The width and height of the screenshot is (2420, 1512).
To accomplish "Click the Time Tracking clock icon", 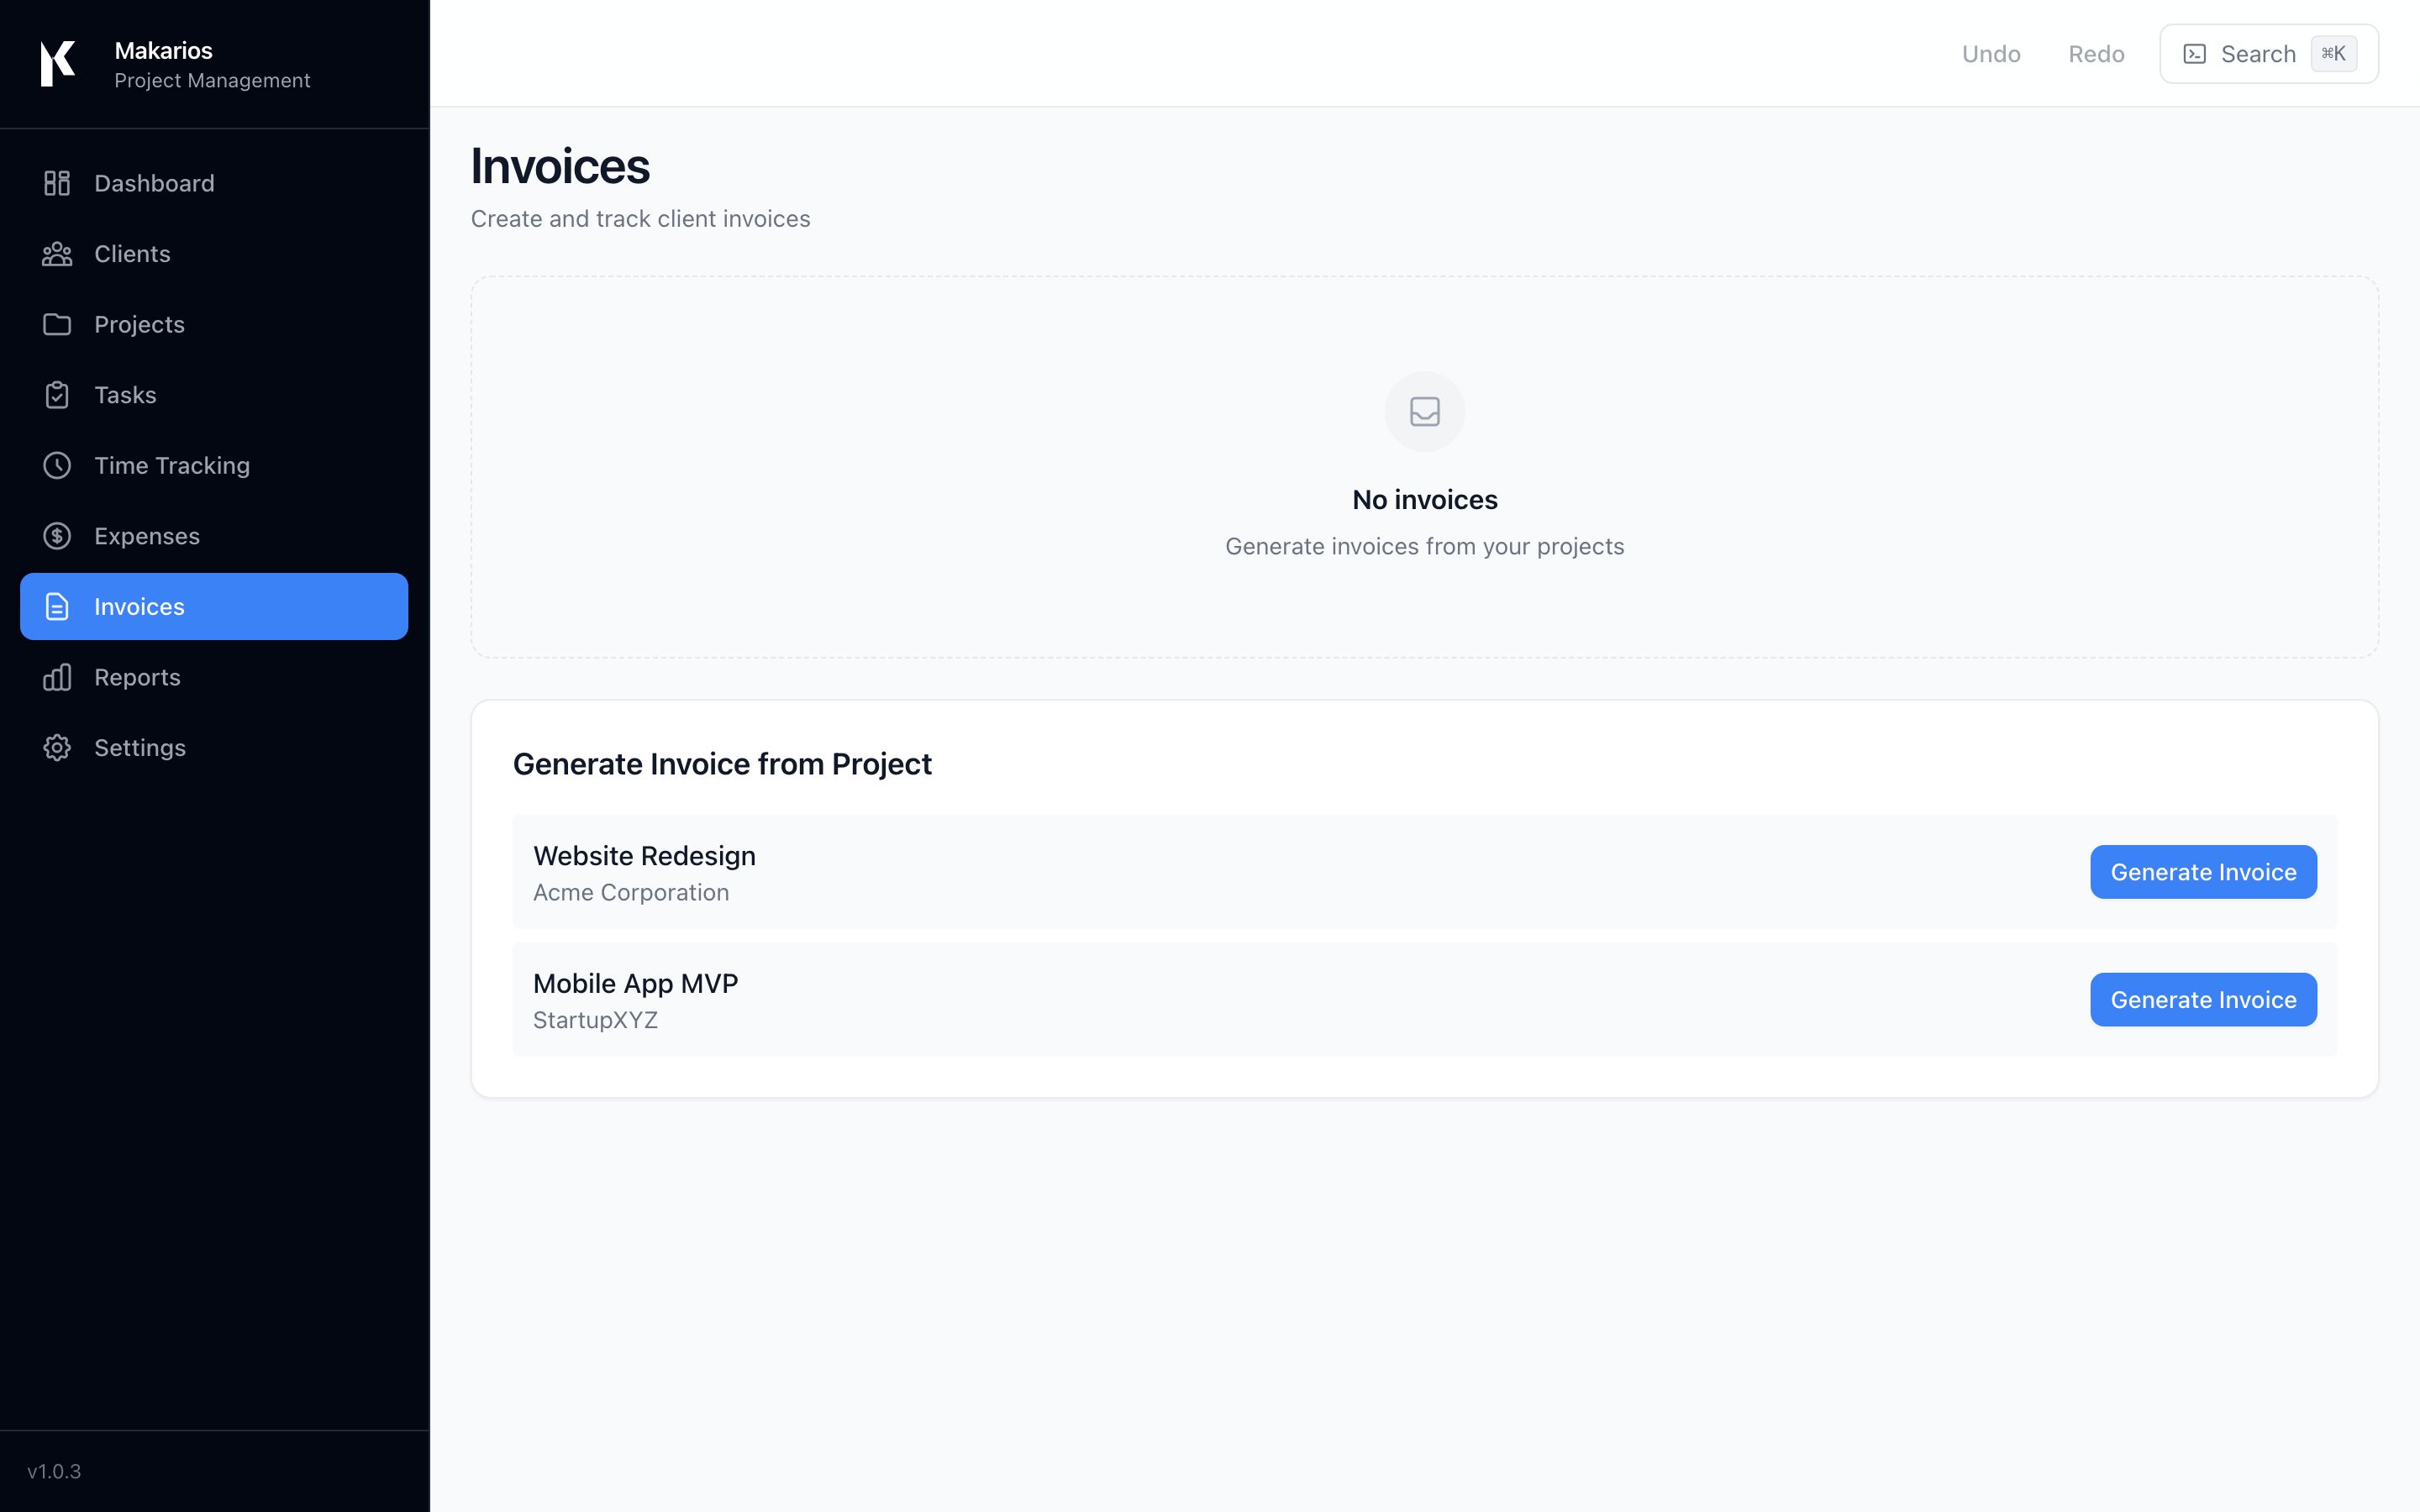I will point(57,465).
